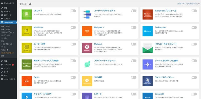The height and width of the screenshot is (99, 201).
Task: Click the ソーシャルログインと登録 title link
Action: click(x=166, y=60)
